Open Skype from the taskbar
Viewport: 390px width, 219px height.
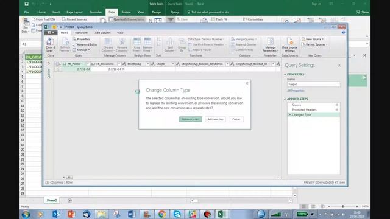pos(177,214)
